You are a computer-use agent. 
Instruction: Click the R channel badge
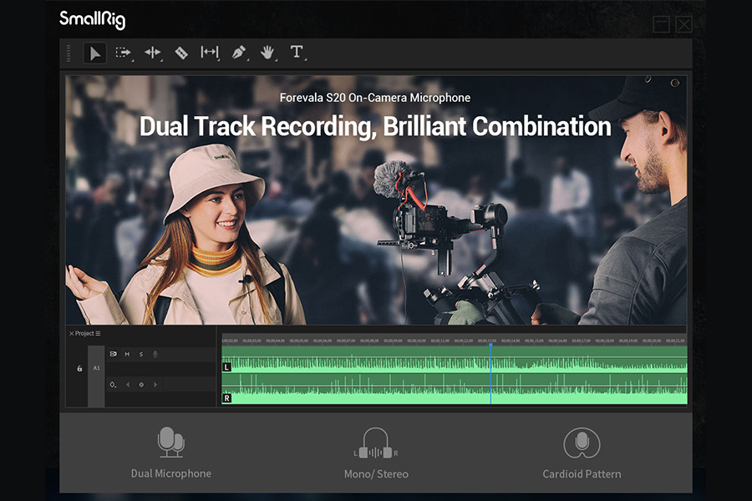pyautogui.click(x=226, y=398)
